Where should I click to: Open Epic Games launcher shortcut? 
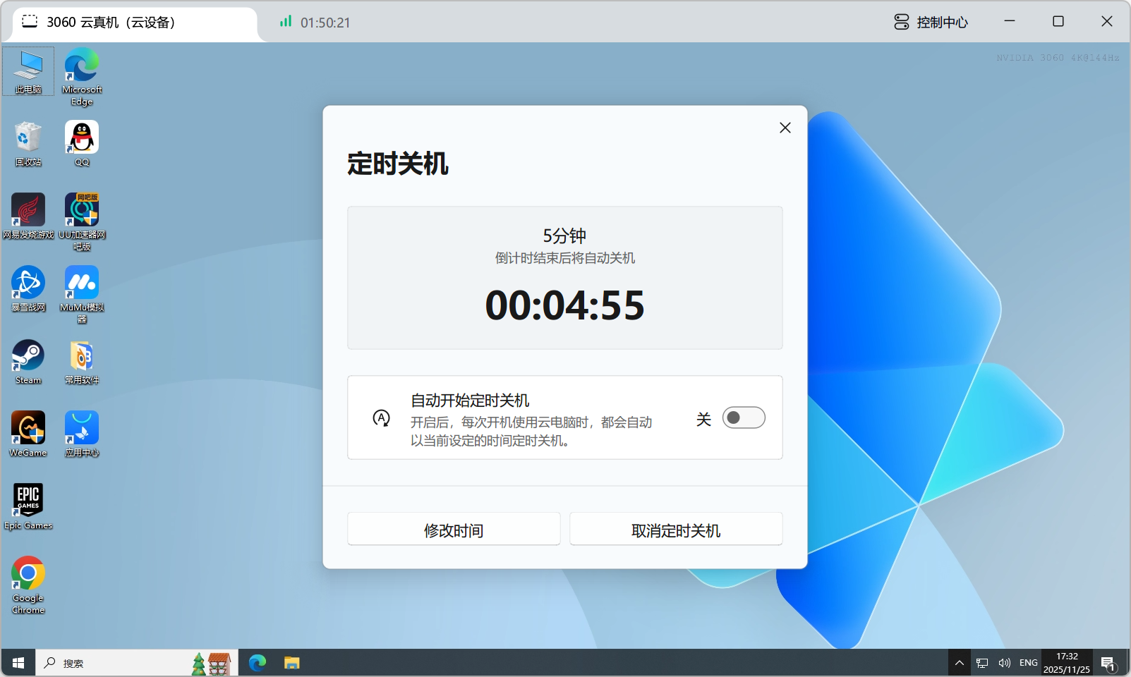point(28,501)
